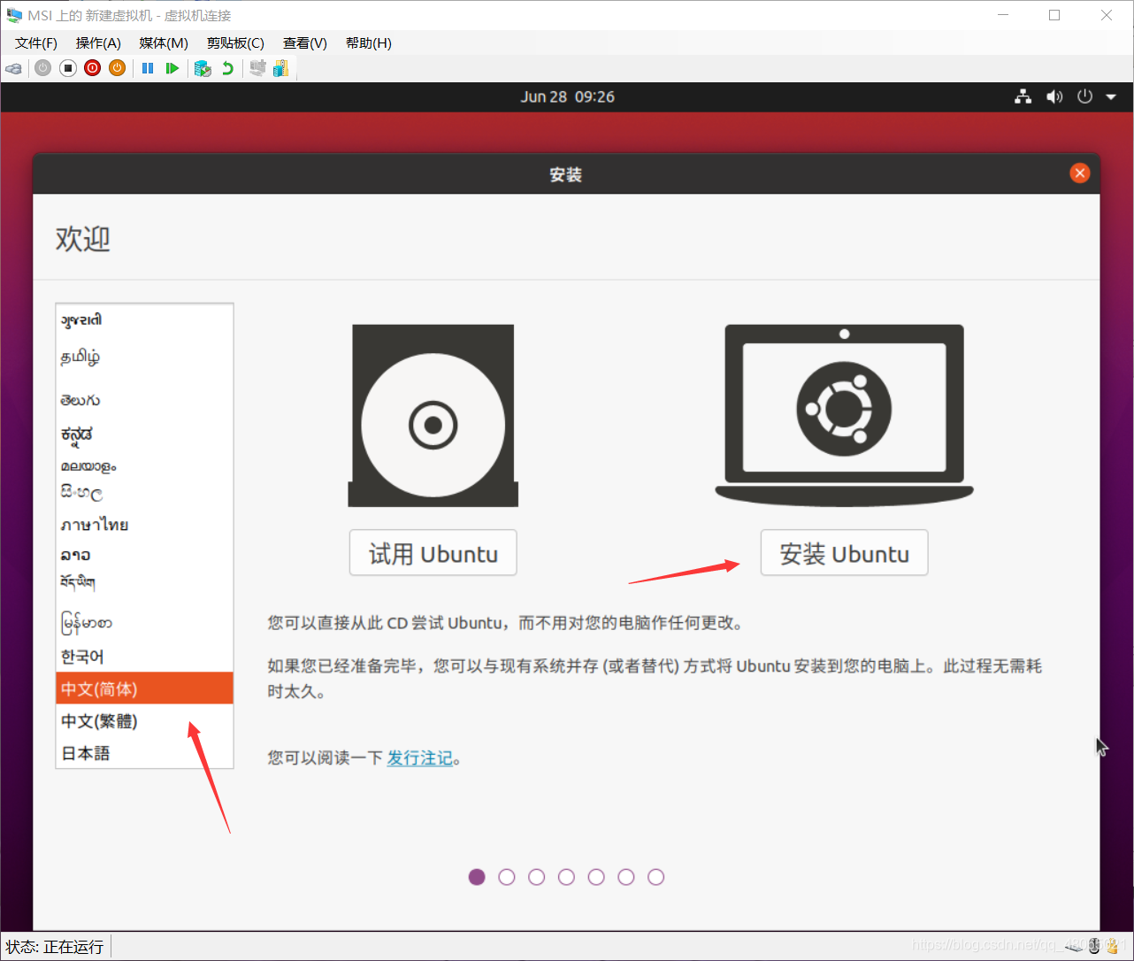Open the 剪贴板(C) menu
1134x961 pixels.
[235, 43]
